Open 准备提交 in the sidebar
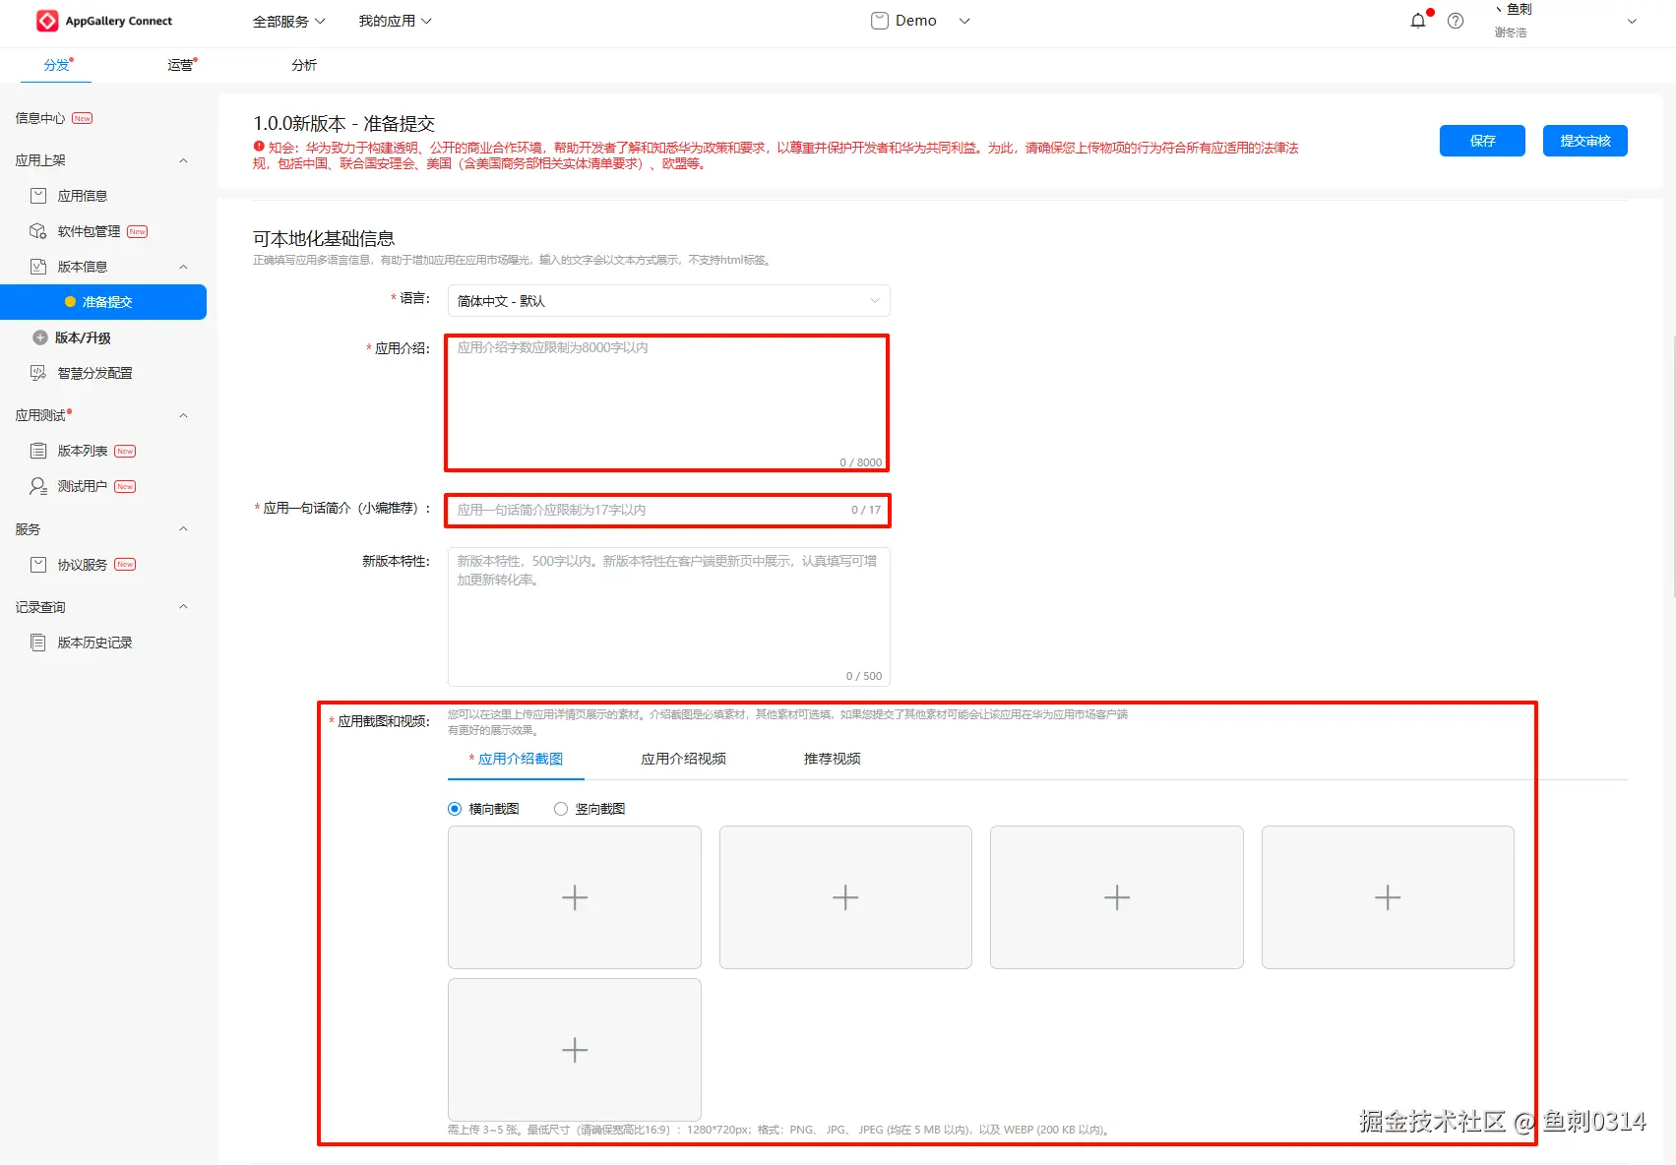Screen dimensions: 1676x1165 pyautogui.click(x=103, y=302)
